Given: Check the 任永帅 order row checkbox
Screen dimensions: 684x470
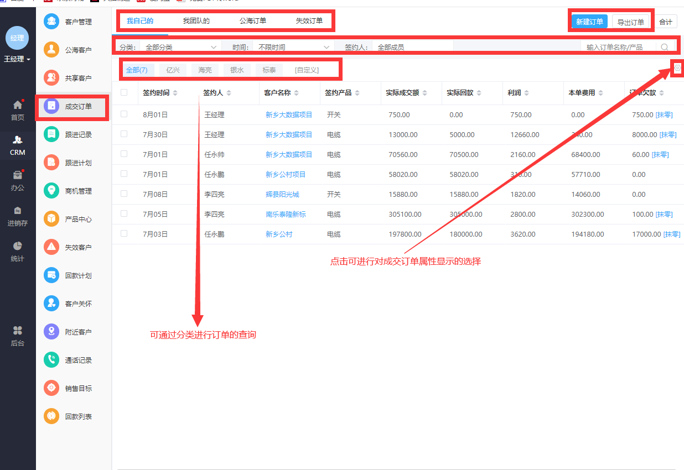Looking at the screenshot, I should pyautogui.click(x=124, y=154).
